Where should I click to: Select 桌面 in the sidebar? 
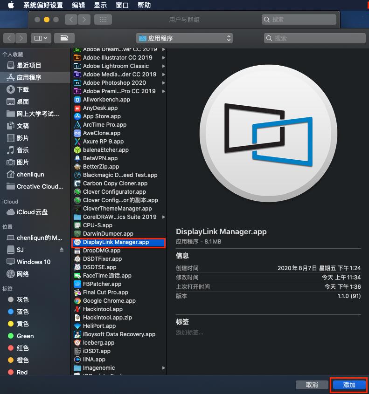(35, 102)
